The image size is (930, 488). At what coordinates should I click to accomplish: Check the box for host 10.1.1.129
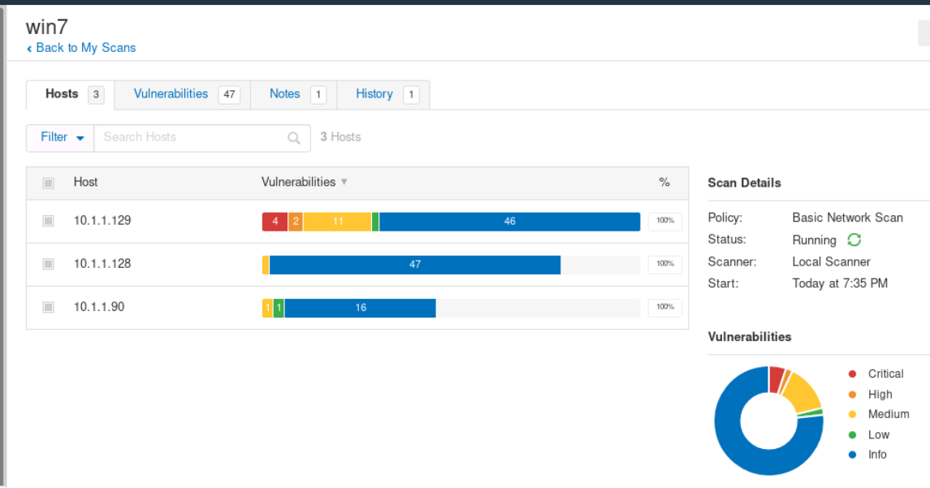[48, 221]
